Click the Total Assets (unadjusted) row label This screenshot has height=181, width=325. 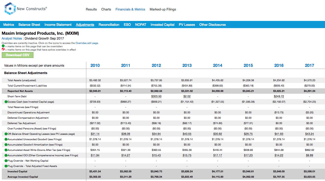[22, 80]
